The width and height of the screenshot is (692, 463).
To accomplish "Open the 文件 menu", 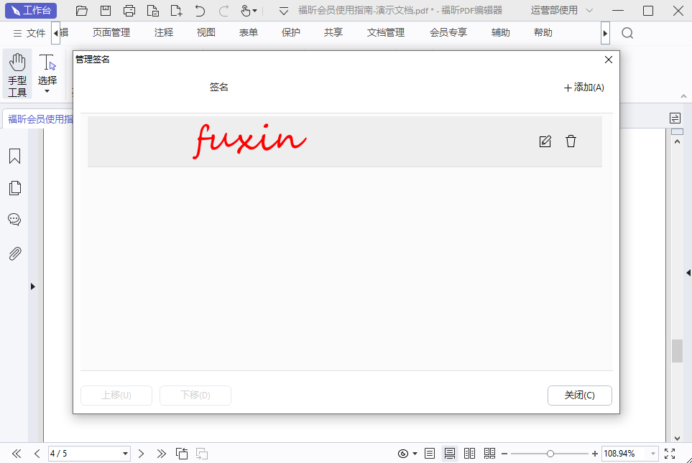I will 29,33.
